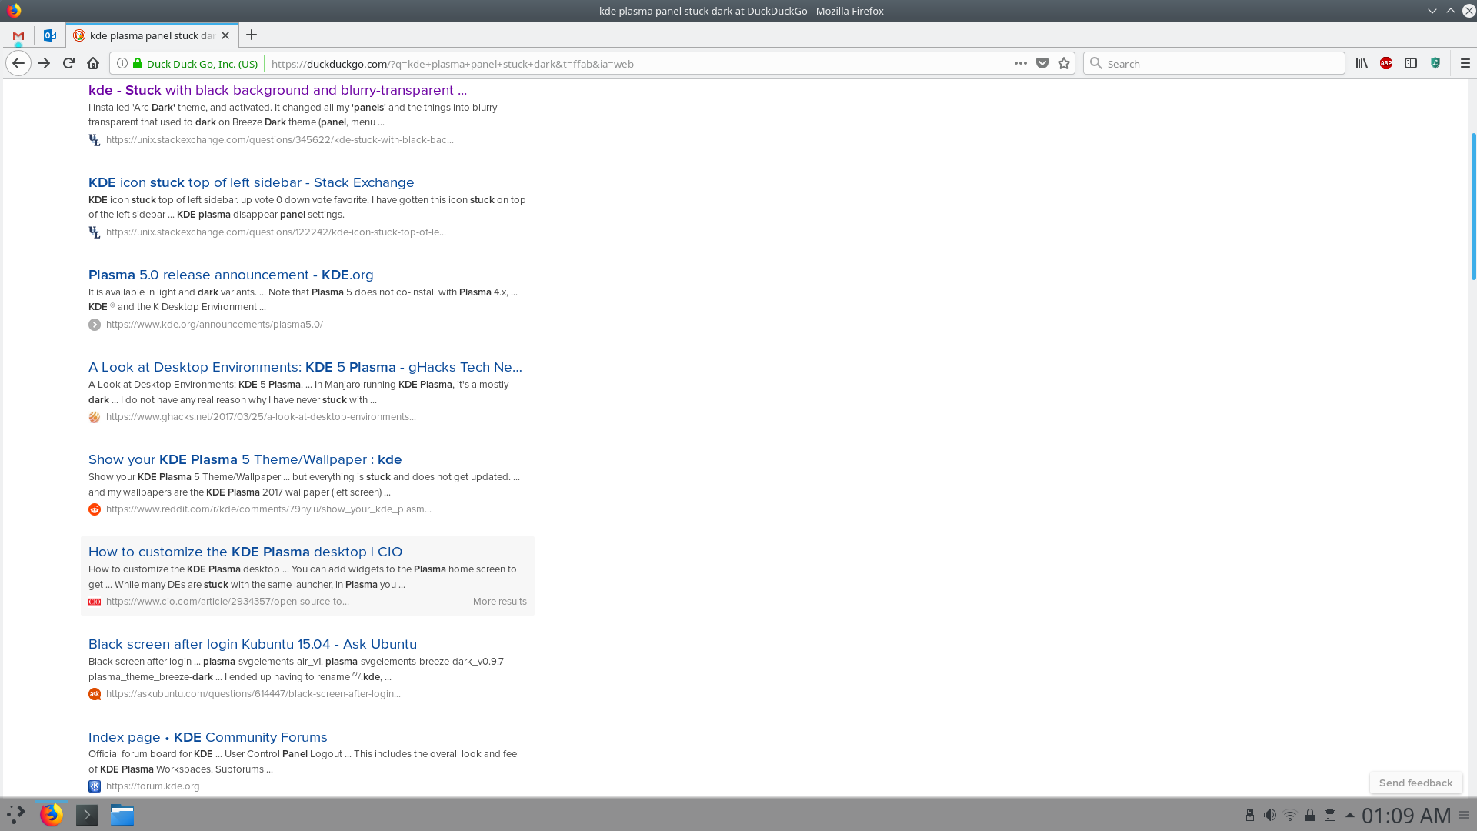
Task: Open 'Plasma 5.0 release announcement' result
Action: (231, 275)
